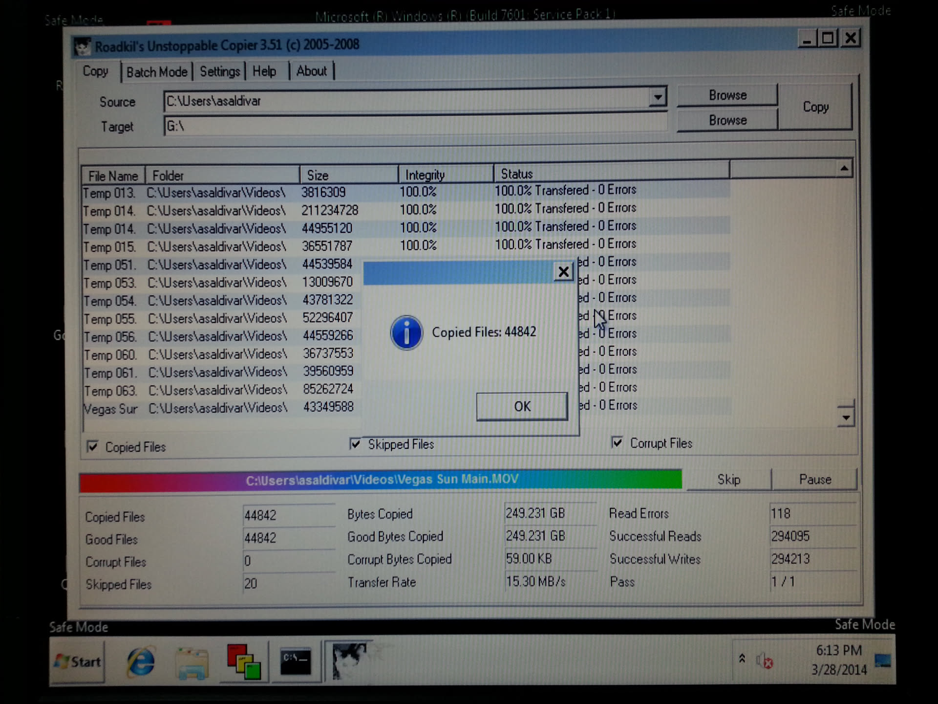Open the Settings tab
The width and height of the screenshot is (938, 704).
point(220,72)
